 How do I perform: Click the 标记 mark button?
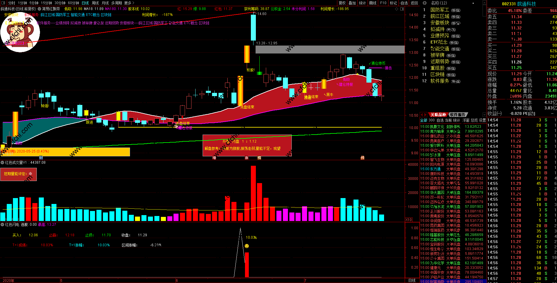393,3
